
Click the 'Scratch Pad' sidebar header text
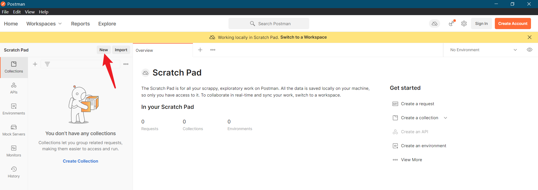tap(16, 50)
